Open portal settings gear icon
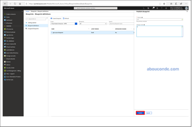This screenshot has width=192, height=127. click(157, 8)
